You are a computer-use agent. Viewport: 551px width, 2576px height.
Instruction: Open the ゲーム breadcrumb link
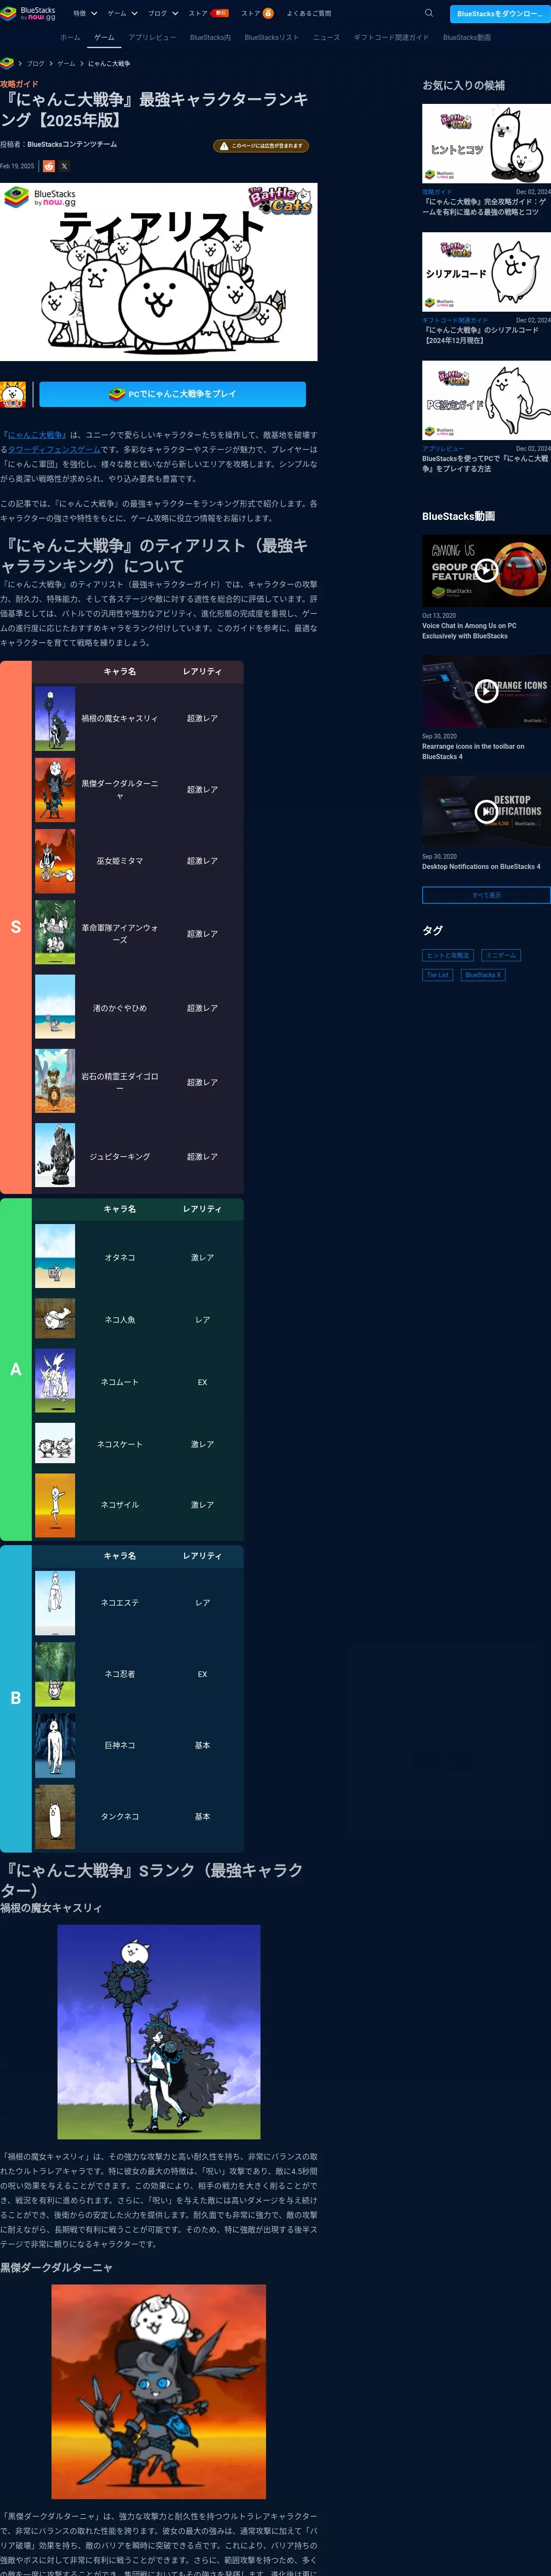coord(66,63)
